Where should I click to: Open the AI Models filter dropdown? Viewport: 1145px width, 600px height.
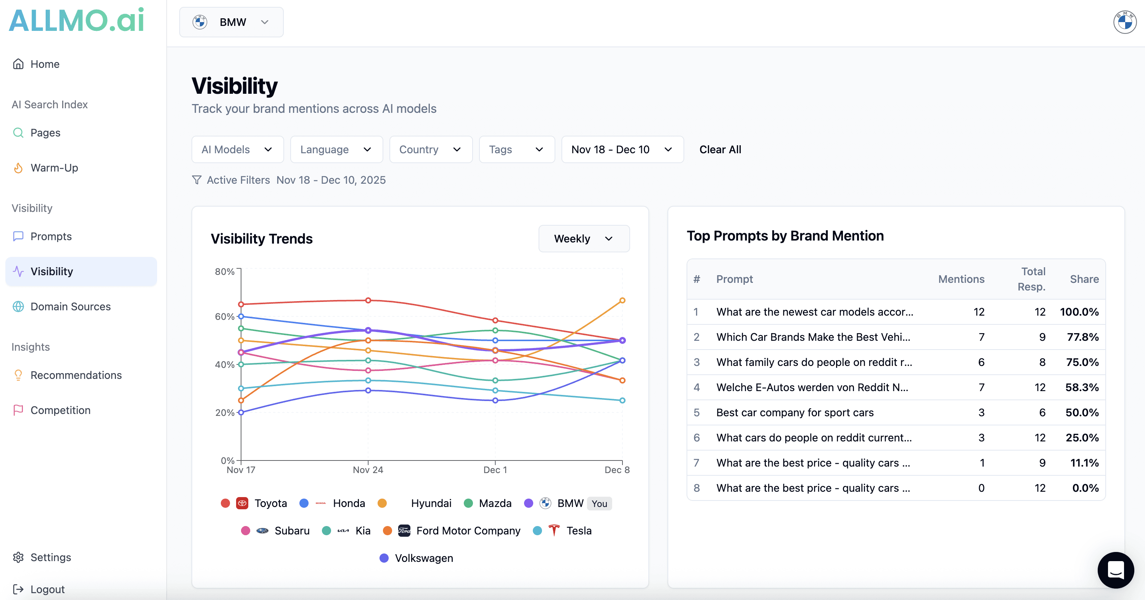point(237,150)
